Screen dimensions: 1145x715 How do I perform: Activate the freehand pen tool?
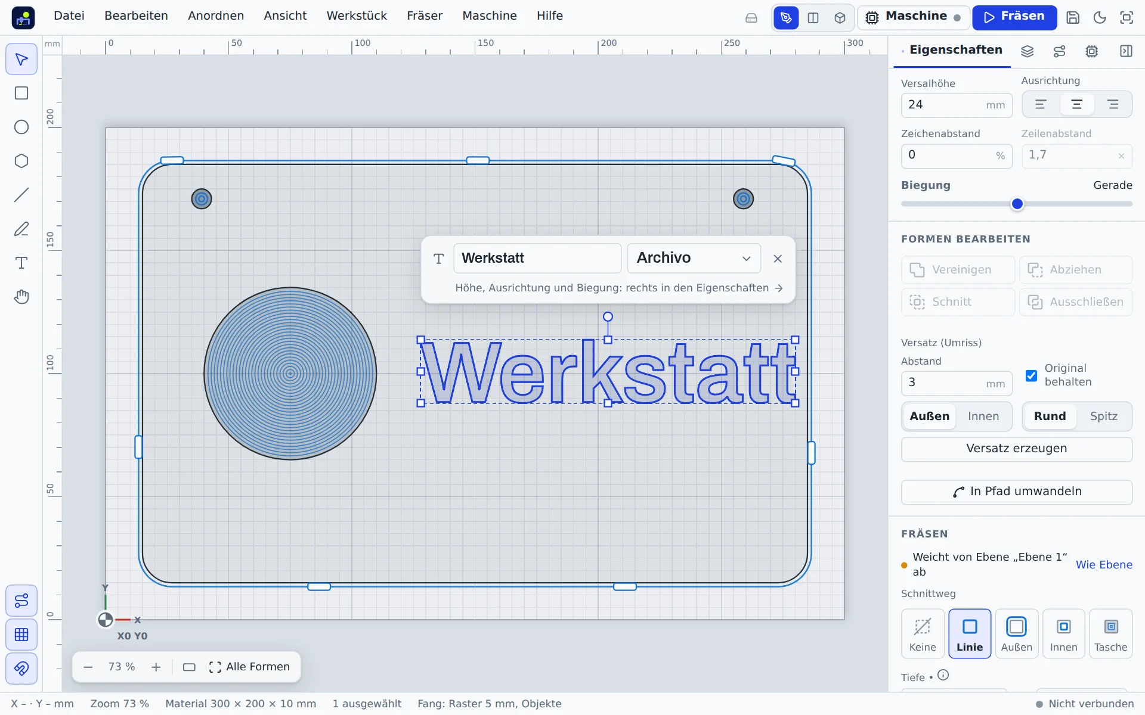point(21,229)
